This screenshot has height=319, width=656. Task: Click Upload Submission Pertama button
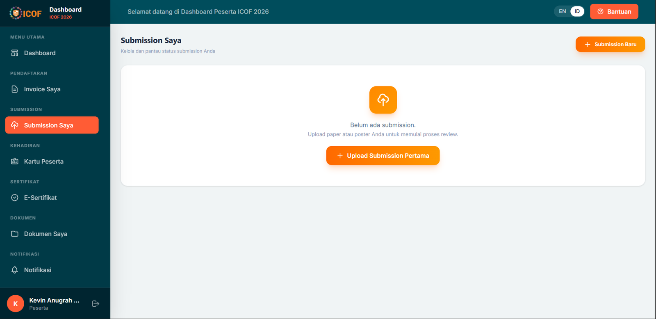(383, 156)
